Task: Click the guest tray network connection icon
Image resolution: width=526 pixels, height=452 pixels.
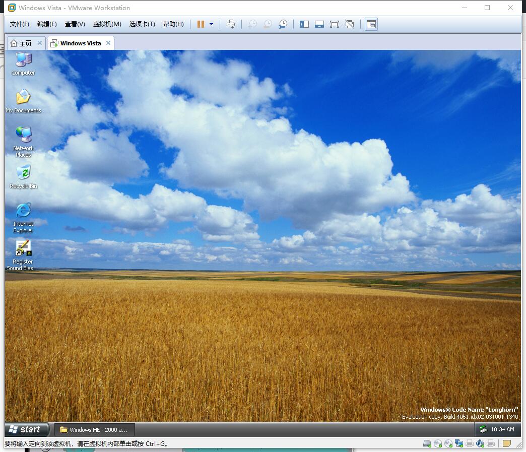Action: (483, 429)
